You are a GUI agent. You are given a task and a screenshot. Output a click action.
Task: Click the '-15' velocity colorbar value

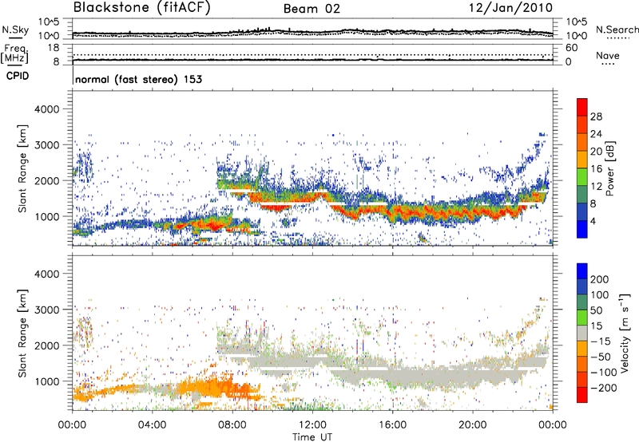tap(601, 341)
